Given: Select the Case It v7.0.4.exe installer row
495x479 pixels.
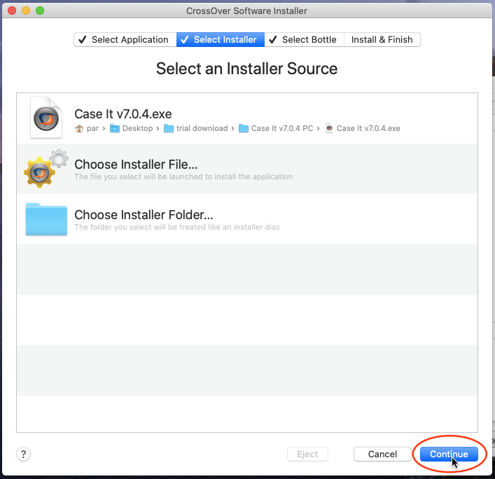Looking at the screenshot, I should coord(247,118).
